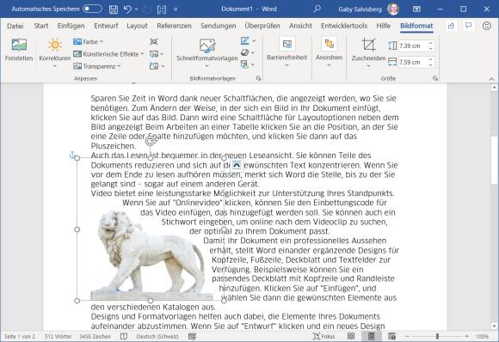The image size is (499, 342).
Task: Click Seite 1 von 2 in status bar
Action: 19,336
